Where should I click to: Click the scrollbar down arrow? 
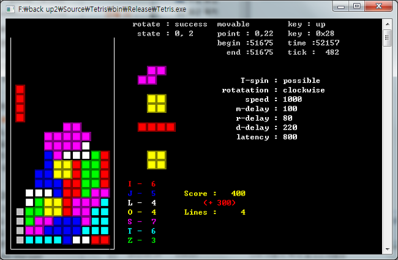[388, 250]
